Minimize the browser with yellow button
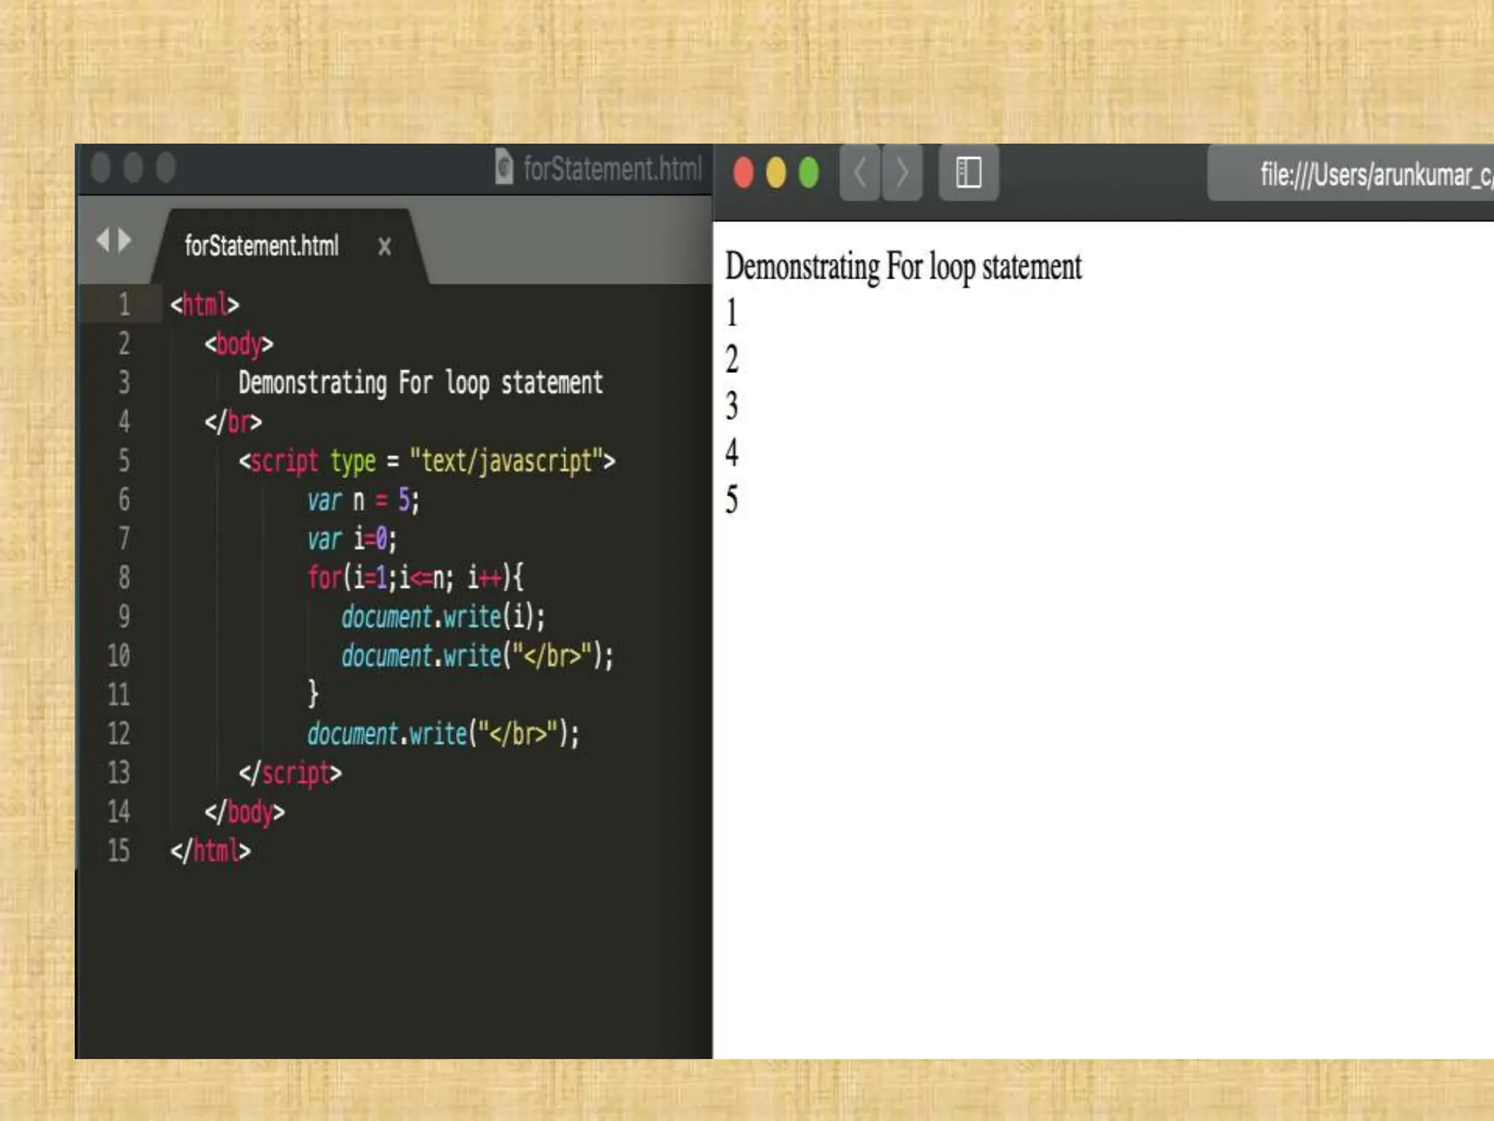1494x1121 pixels. click(776, 174)
